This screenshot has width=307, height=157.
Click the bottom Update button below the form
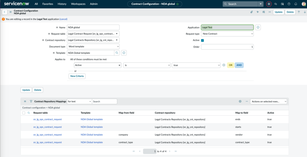(26, 90)
